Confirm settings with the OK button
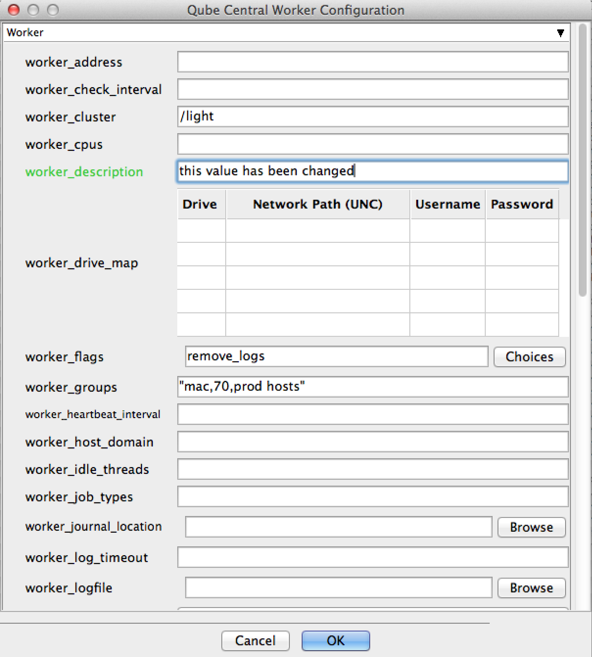Screen dimensions: 592x657 tap(335, 641)
